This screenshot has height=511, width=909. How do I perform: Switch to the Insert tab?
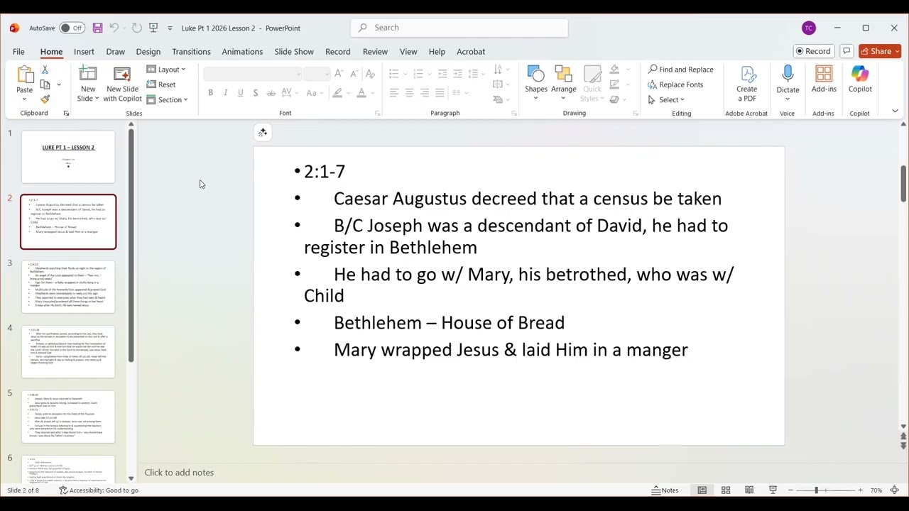pos(84,51)
